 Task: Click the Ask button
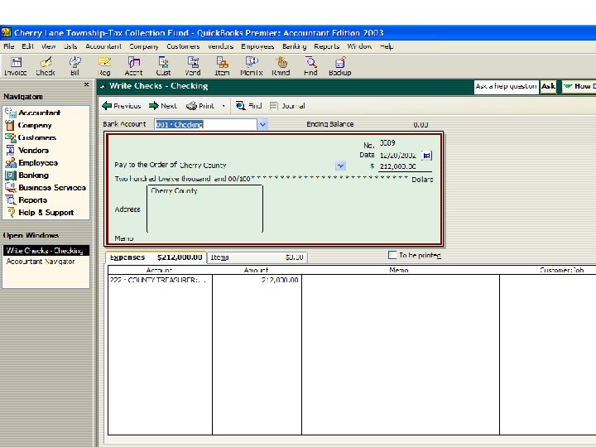coord(548,86)
